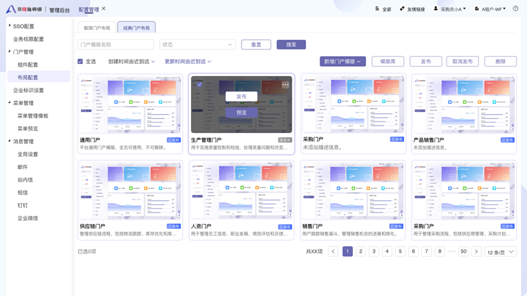
Task: Click the 删除 button
Action: click(500, 61)
